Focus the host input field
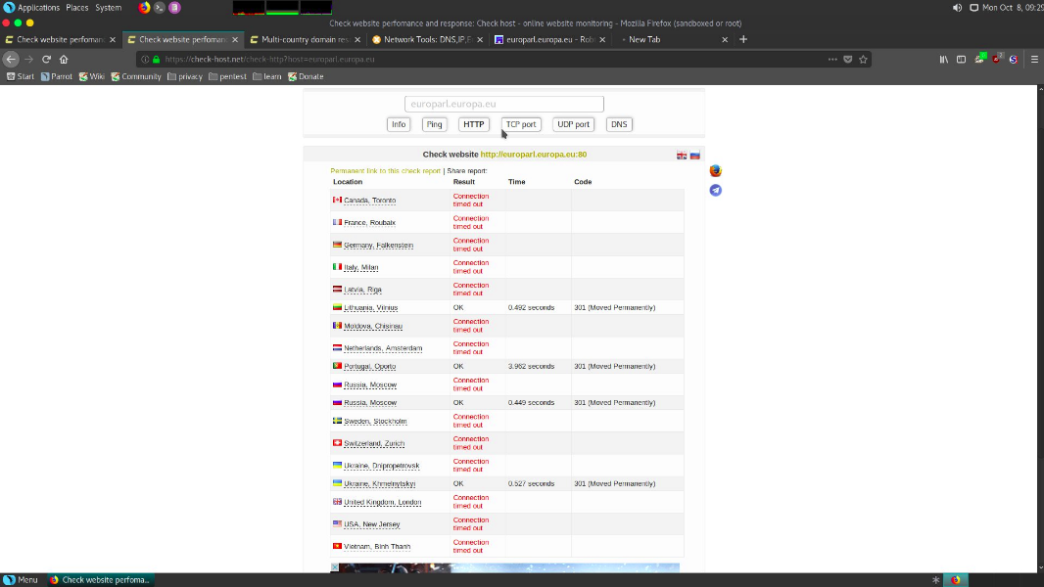Viewport: 1044px width, 587px height. (x=504, y=104)
